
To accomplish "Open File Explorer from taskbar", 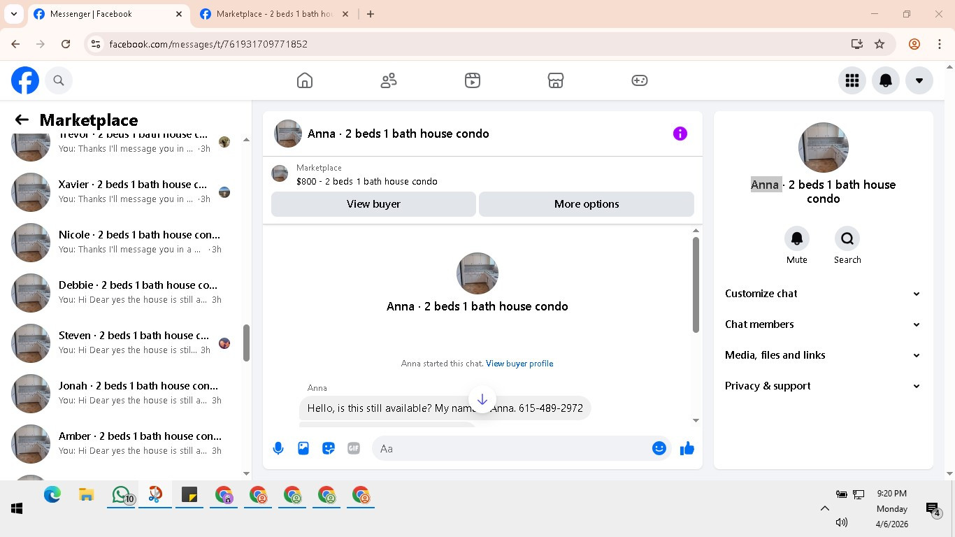I will pyautogui.click(x=87, y=496).
